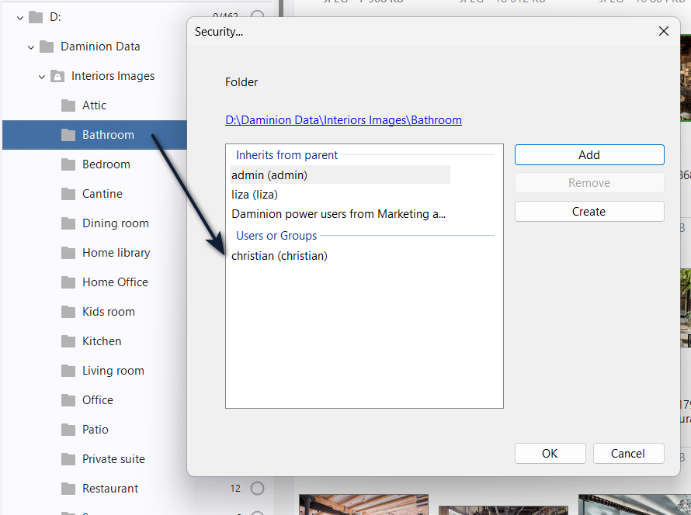The height and width of the screenshot is (515, 691).
Task: Confirm the dialog with OK
Action: point(550,454)
